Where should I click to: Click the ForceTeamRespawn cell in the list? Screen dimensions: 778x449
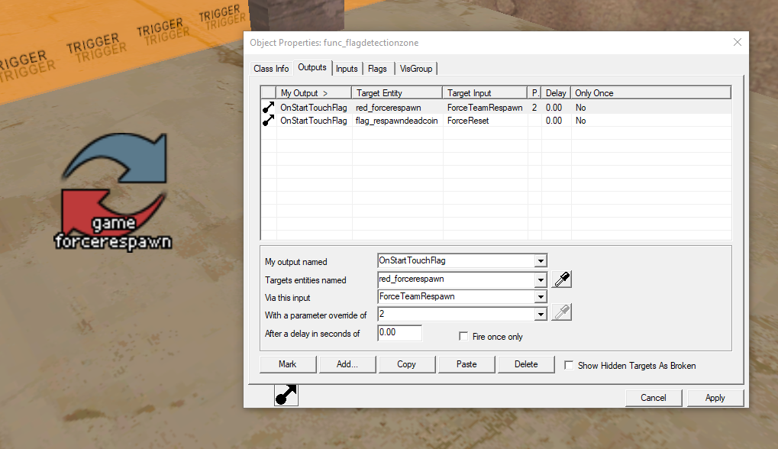coord(485,108)
